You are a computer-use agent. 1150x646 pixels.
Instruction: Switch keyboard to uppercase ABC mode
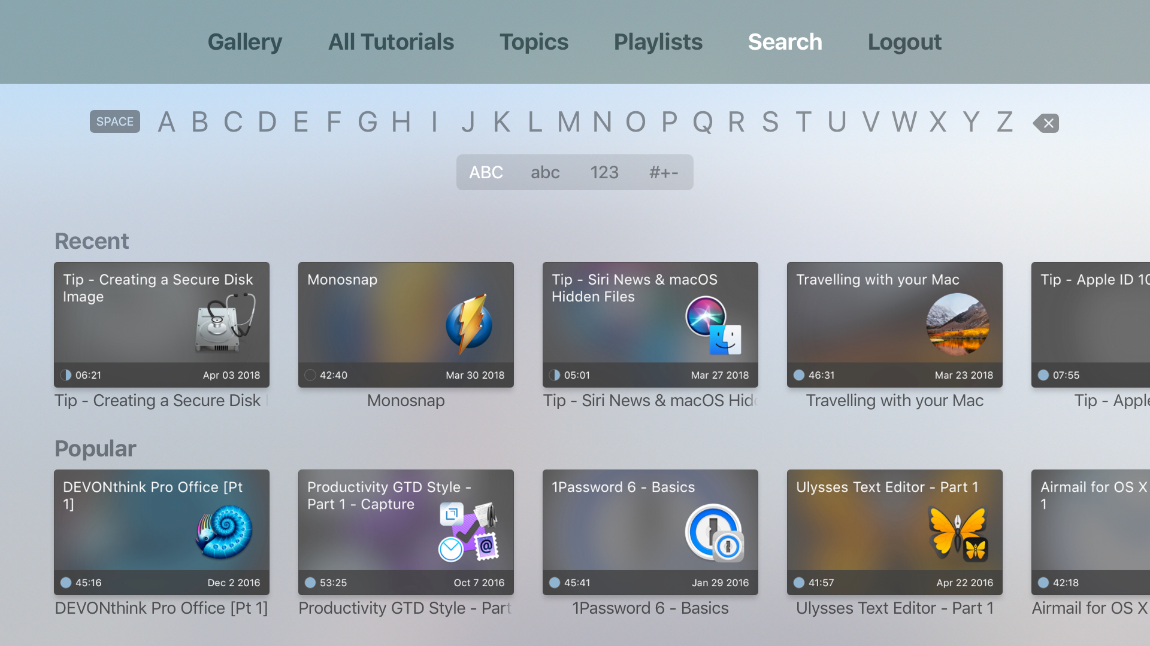(x=486, y=172)
